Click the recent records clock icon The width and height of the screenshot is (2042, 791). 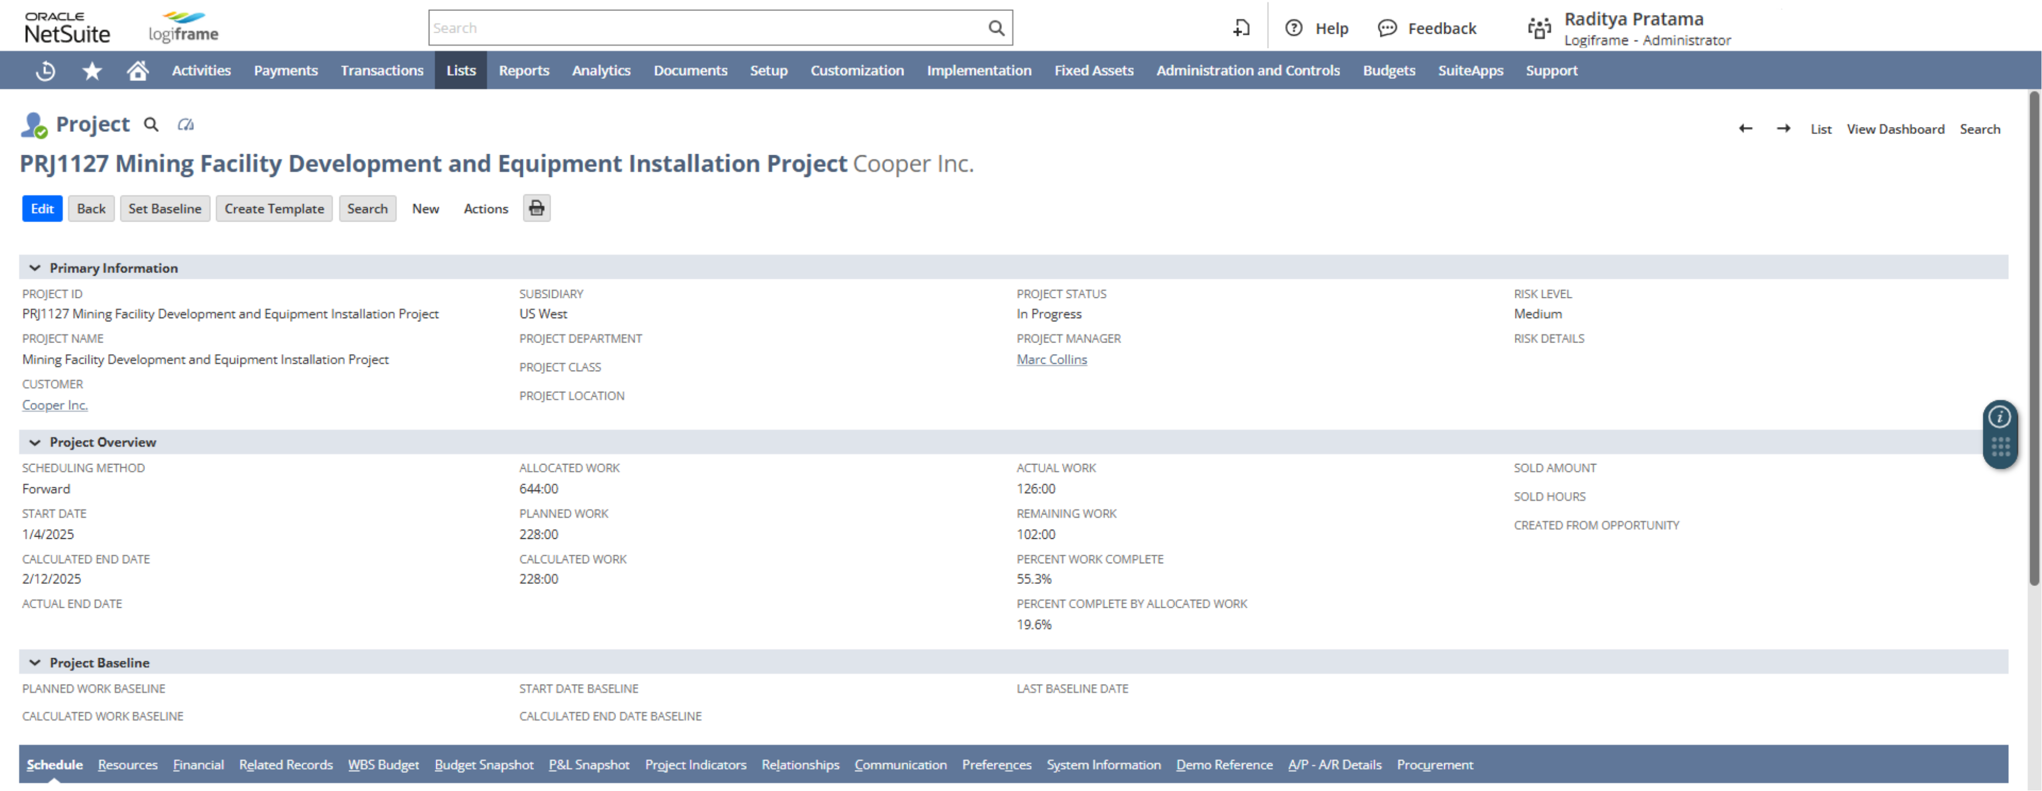(x=44, y=70)
